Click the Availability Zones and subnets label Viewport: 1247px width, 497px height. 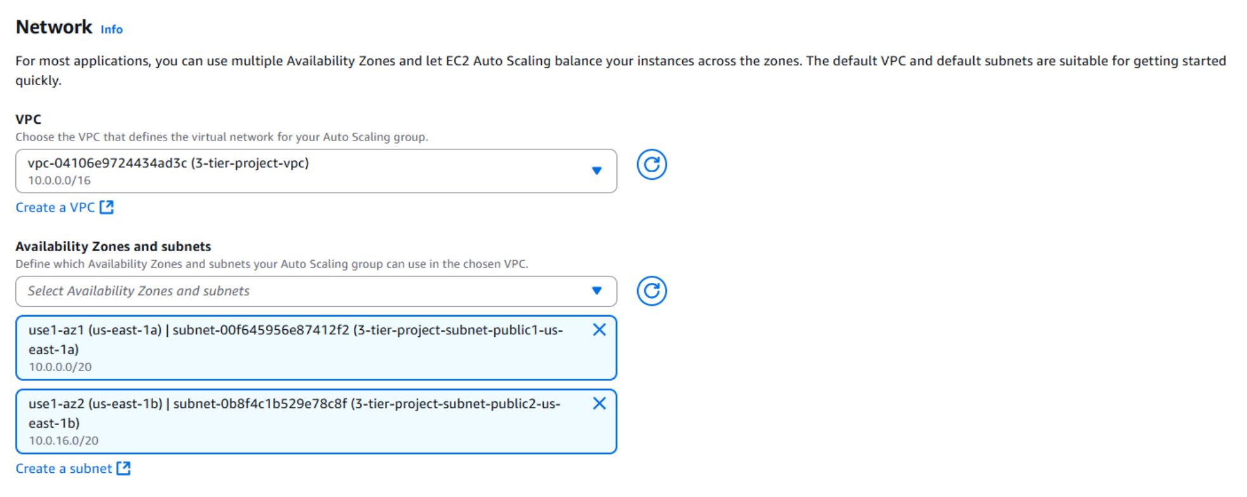[113, 247]
